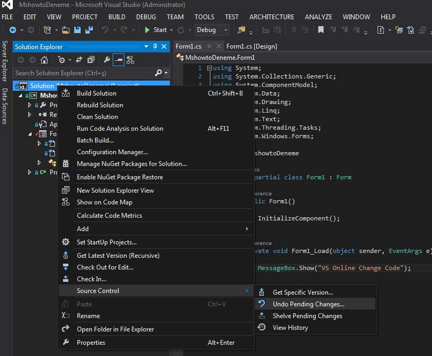Click the Find in Files icon

coord(241,30)
